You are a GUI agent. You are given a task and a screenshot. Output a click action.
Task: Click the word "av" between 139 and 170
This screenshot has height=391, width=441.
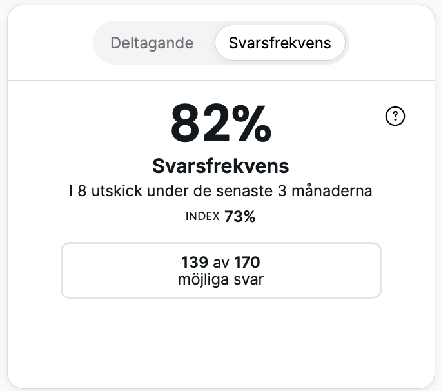point(220,263)
